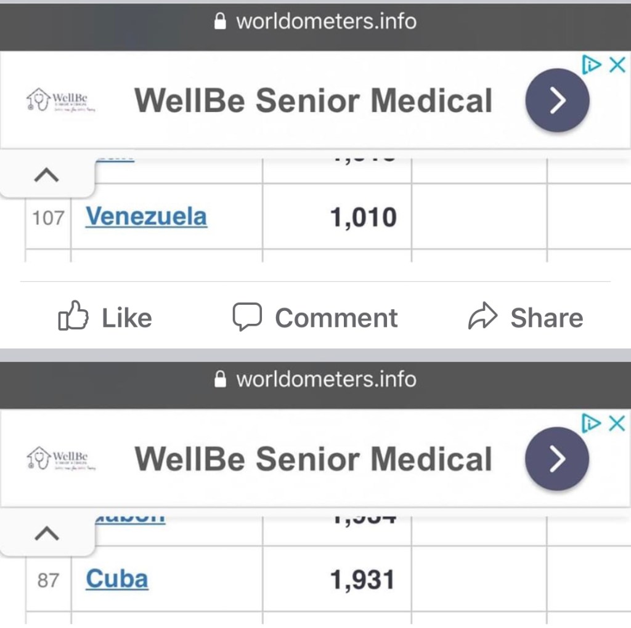The image size is (631, 628).
Task: Click the 1,931 value in the Cuba row
Action: click(362, 580)
